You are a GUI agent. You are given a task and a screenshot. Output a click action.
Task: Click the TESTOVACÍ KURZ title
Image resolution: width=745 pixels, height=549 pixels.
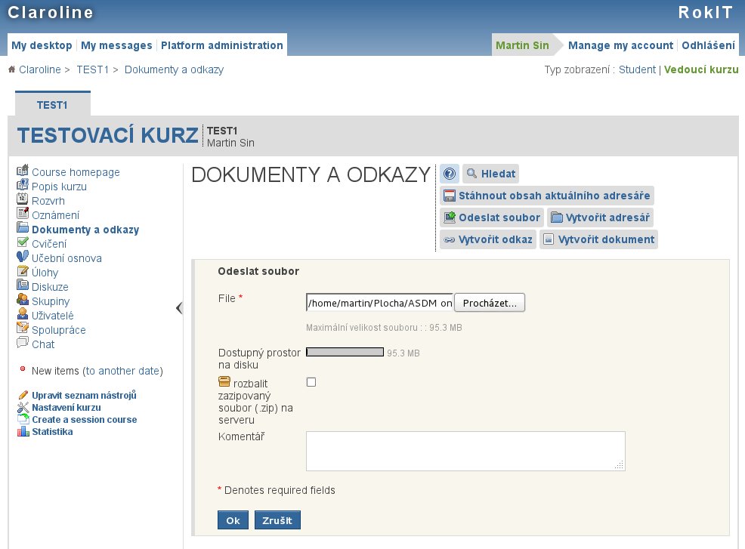tap(108, 135)
